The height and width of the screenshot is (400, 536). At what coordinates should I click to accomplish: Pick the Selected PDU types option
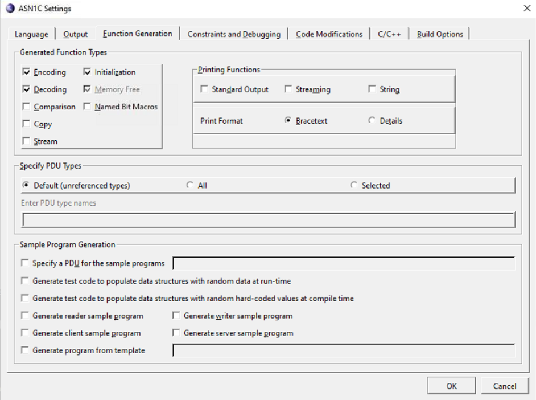tap(354, 185)
